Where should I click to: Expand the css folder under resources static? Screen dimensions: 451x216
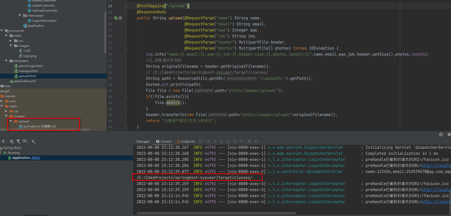point(11,41)
